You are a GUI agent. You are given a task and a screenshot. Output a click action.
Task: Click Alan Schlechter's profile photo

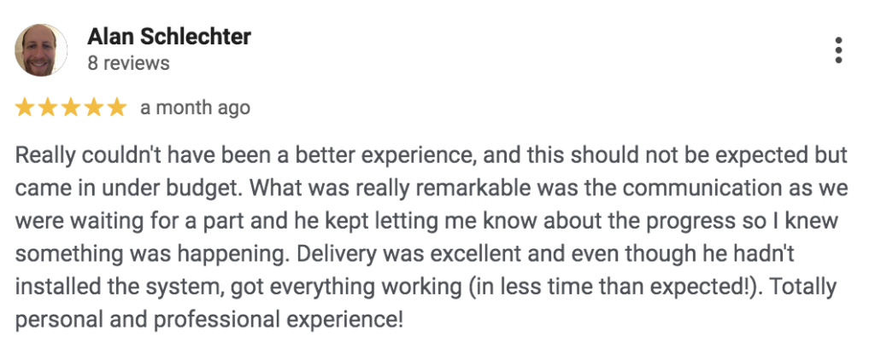click(x=41, y=50)
